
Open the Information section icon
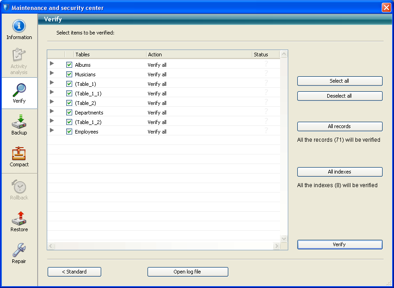coord(19,26)
